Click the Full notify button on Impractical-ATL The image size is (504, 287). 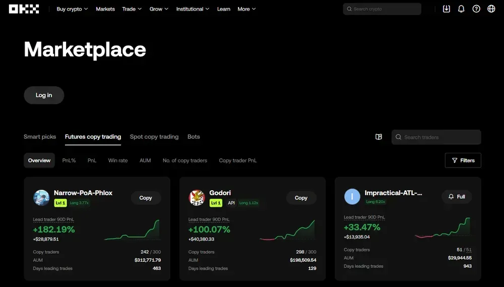pyautogui.click(x=457, y=197)
